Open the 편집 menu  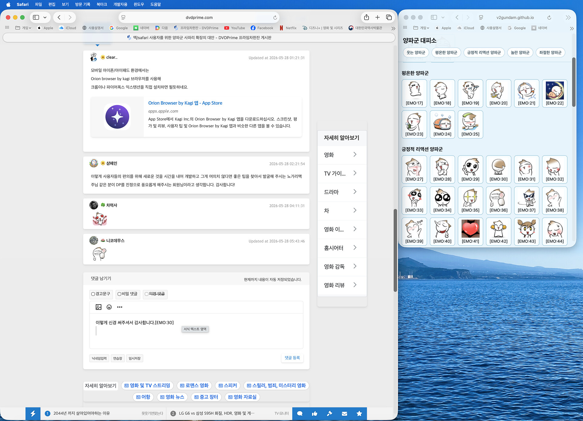coord(52,4)
